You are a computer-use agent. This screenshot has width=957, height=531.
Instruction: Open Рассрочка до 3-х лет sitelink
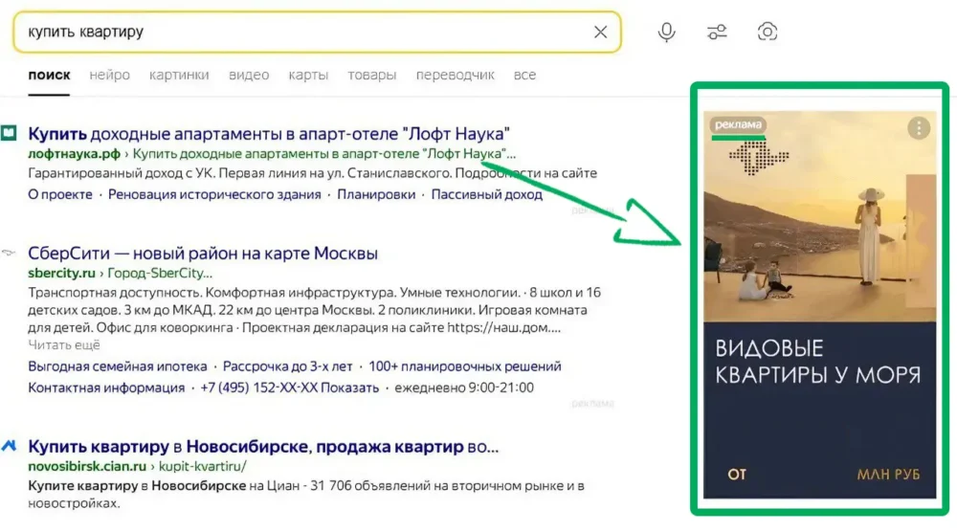[287, 366]
